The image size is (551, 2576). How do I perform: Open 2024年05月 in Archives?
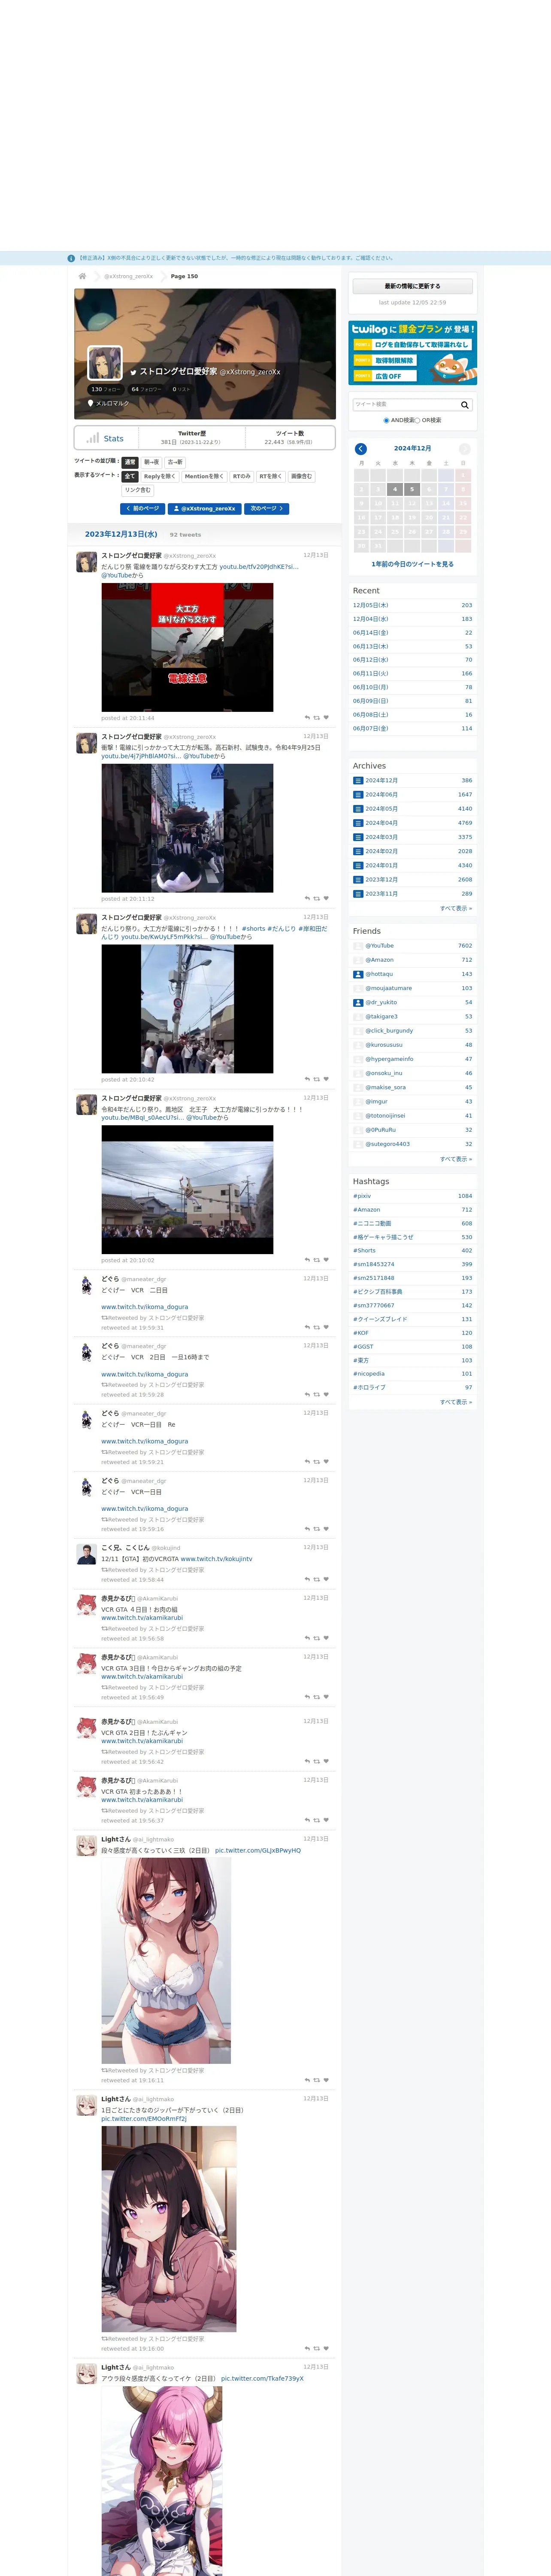[381, 809]
